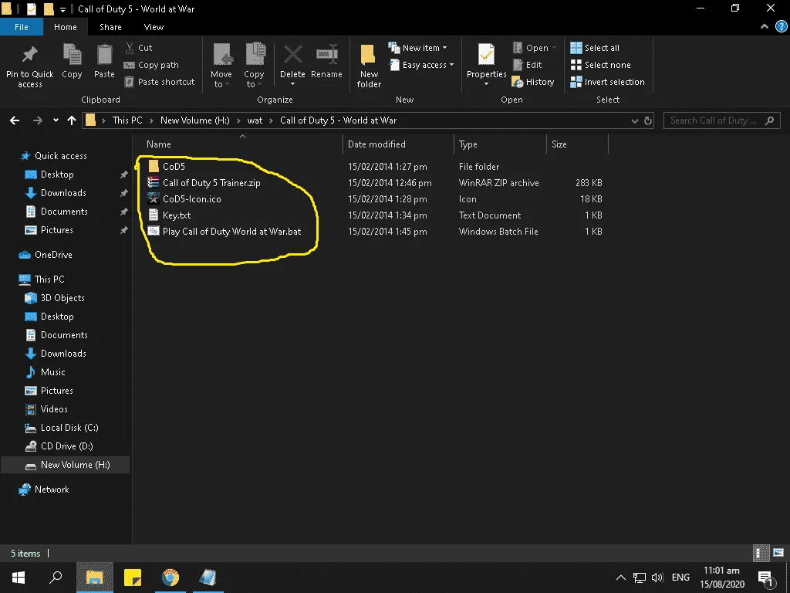Open Chrome from the taskbar
790x593 pixels.
(170, 578)
